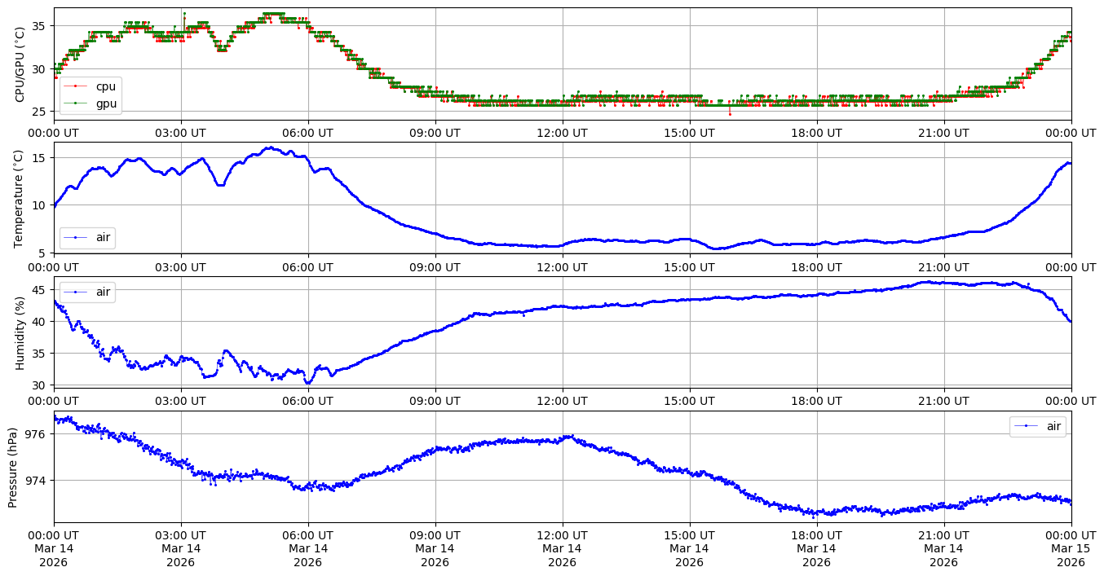The width and height of the screenshot is (1104, 576).
Task: Select the 12:00 UT Mar 14 bottom tick
Action: pyautogui.click(x=562, y=548)
